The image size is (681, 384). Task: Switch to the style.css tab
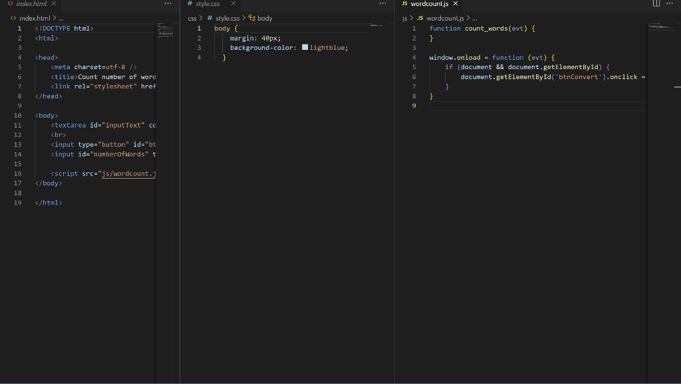coord(207,4)
